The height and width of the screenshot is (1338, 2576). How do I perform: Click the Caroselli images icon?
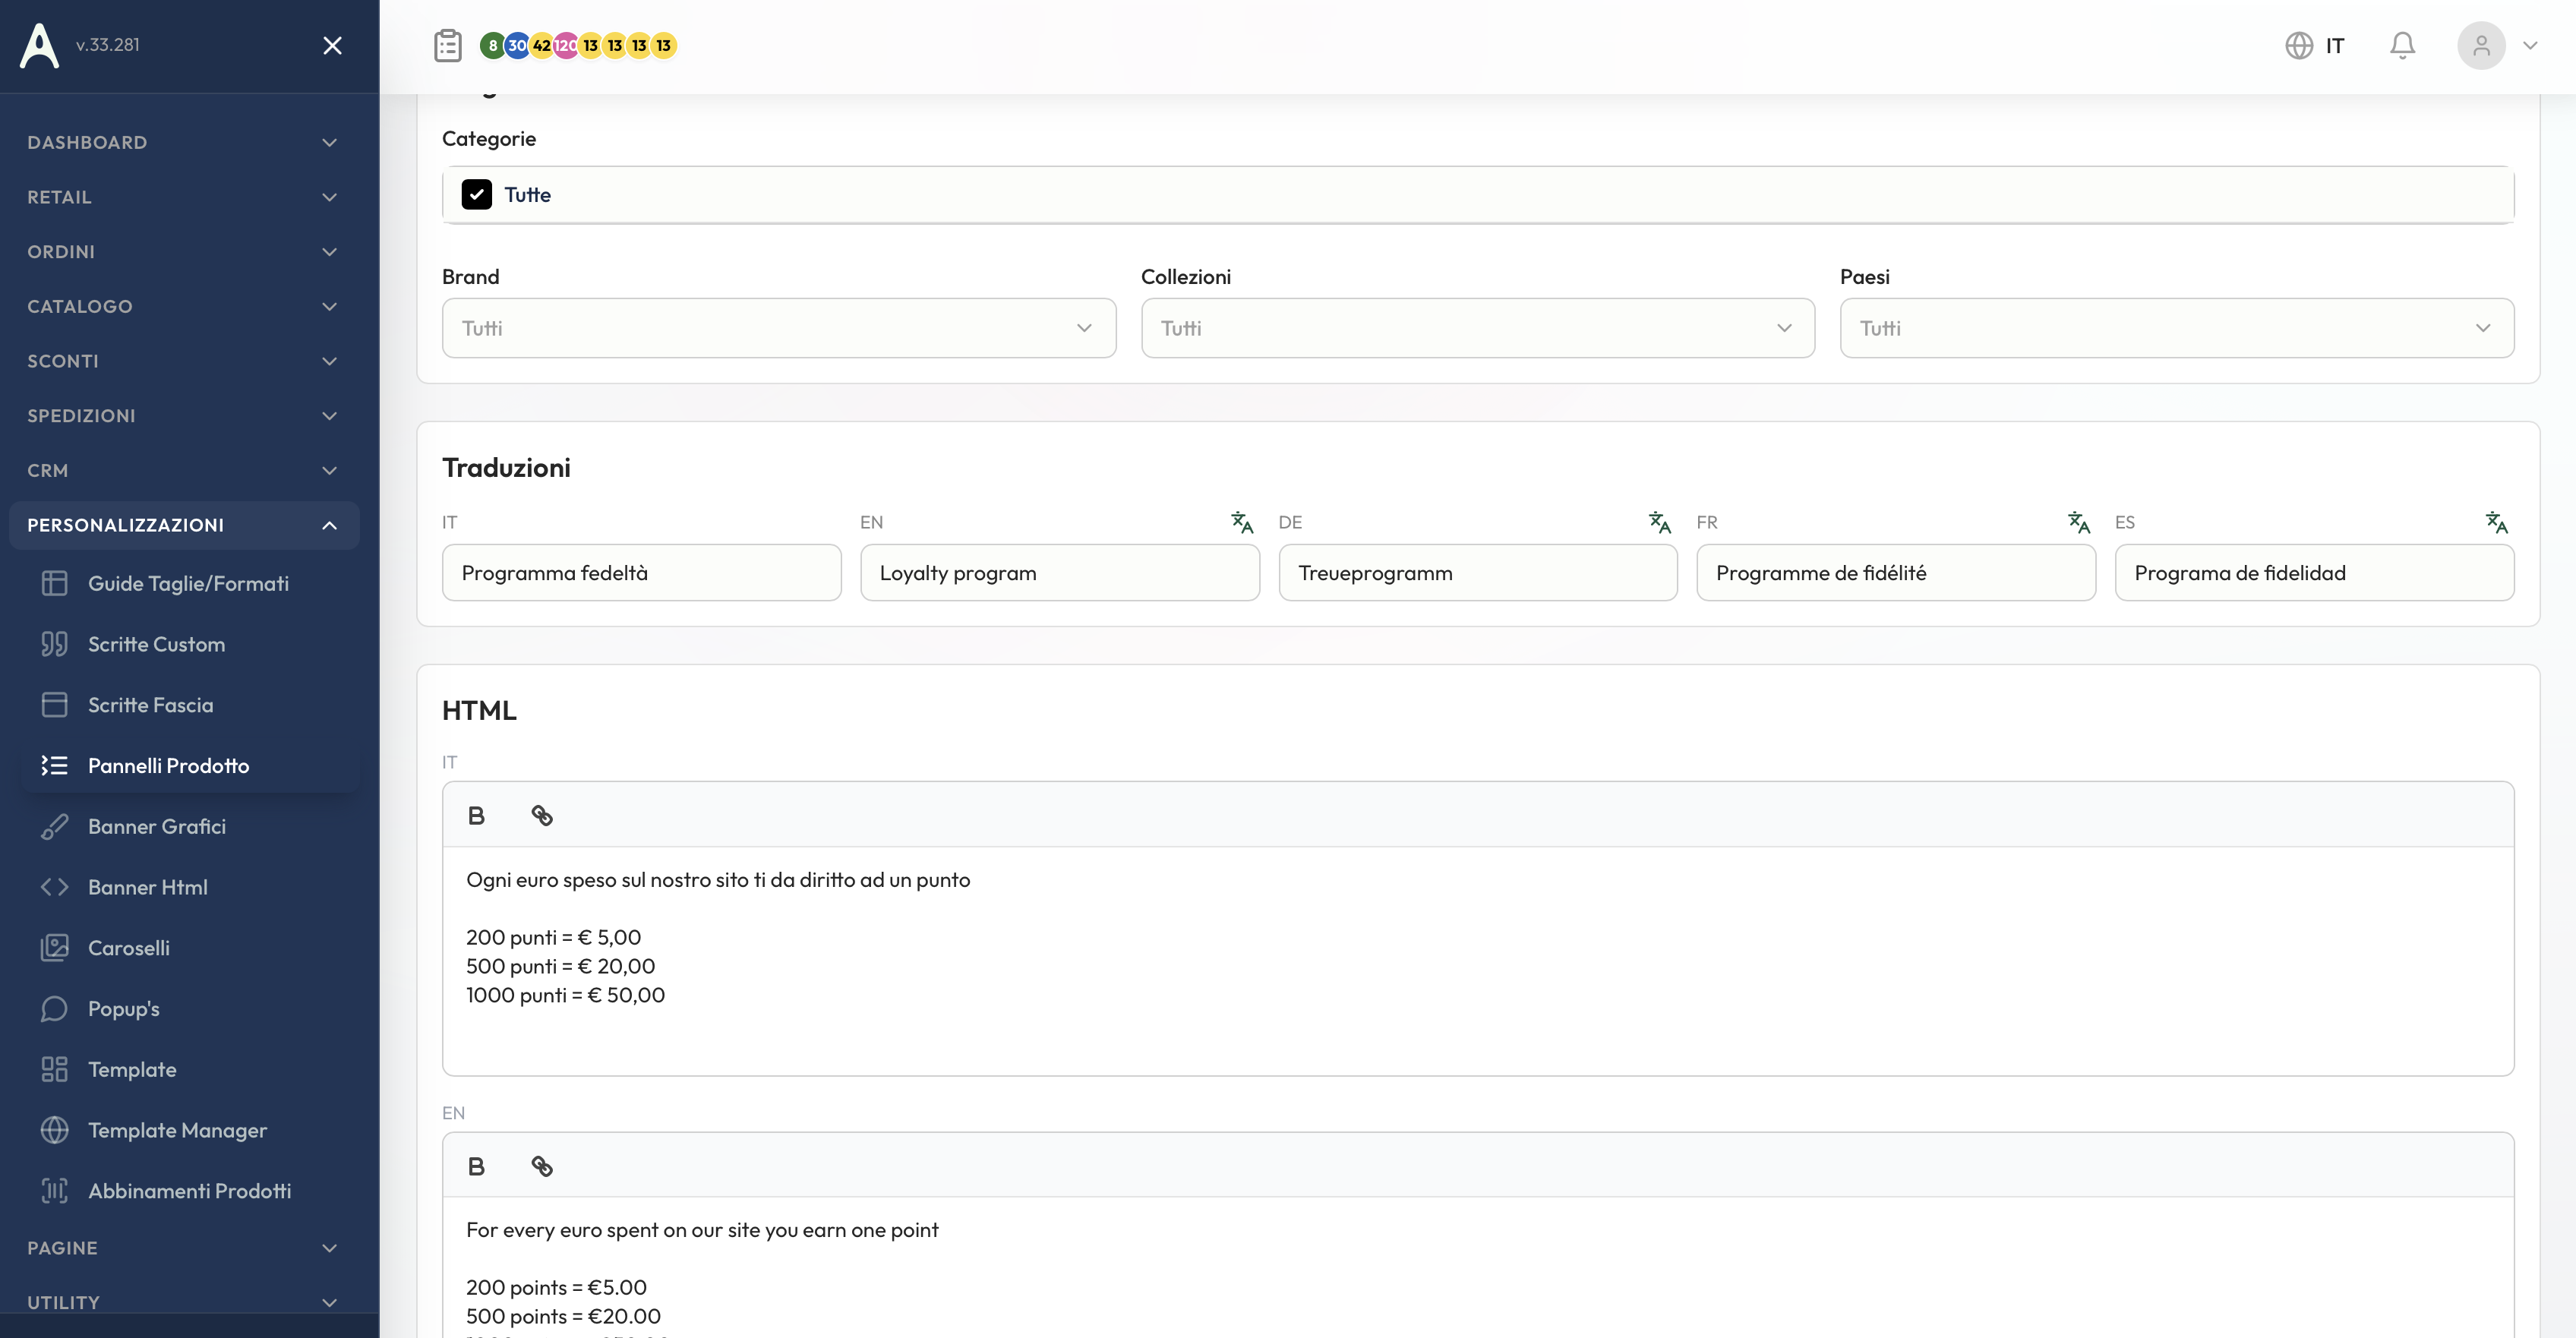[x=55, y=949]
